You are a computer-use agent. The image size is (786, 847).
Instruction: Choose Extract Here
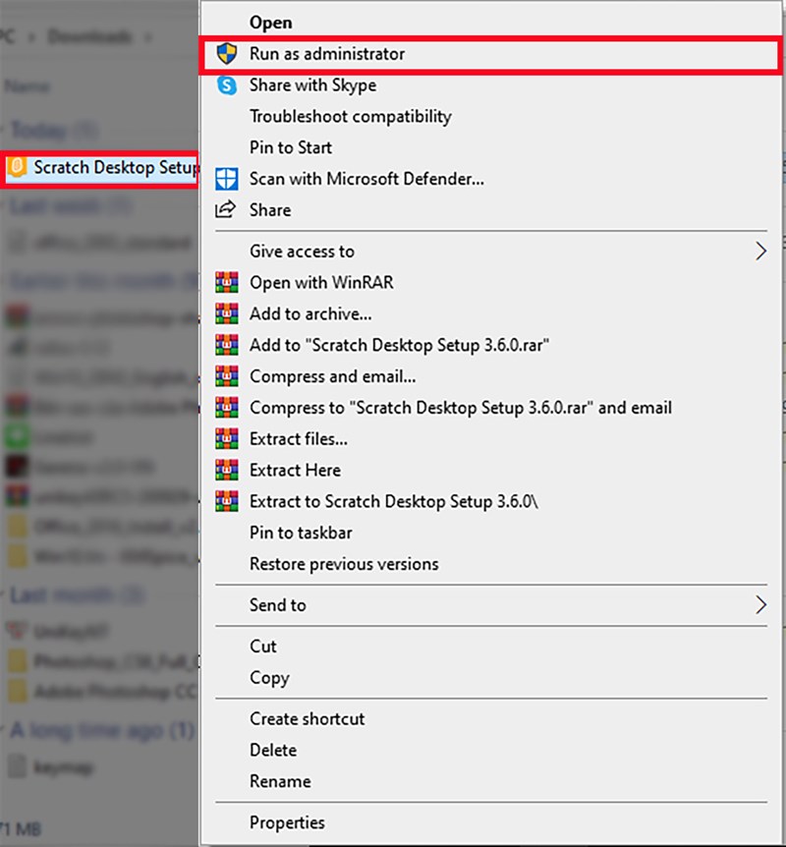click(490, 471)
